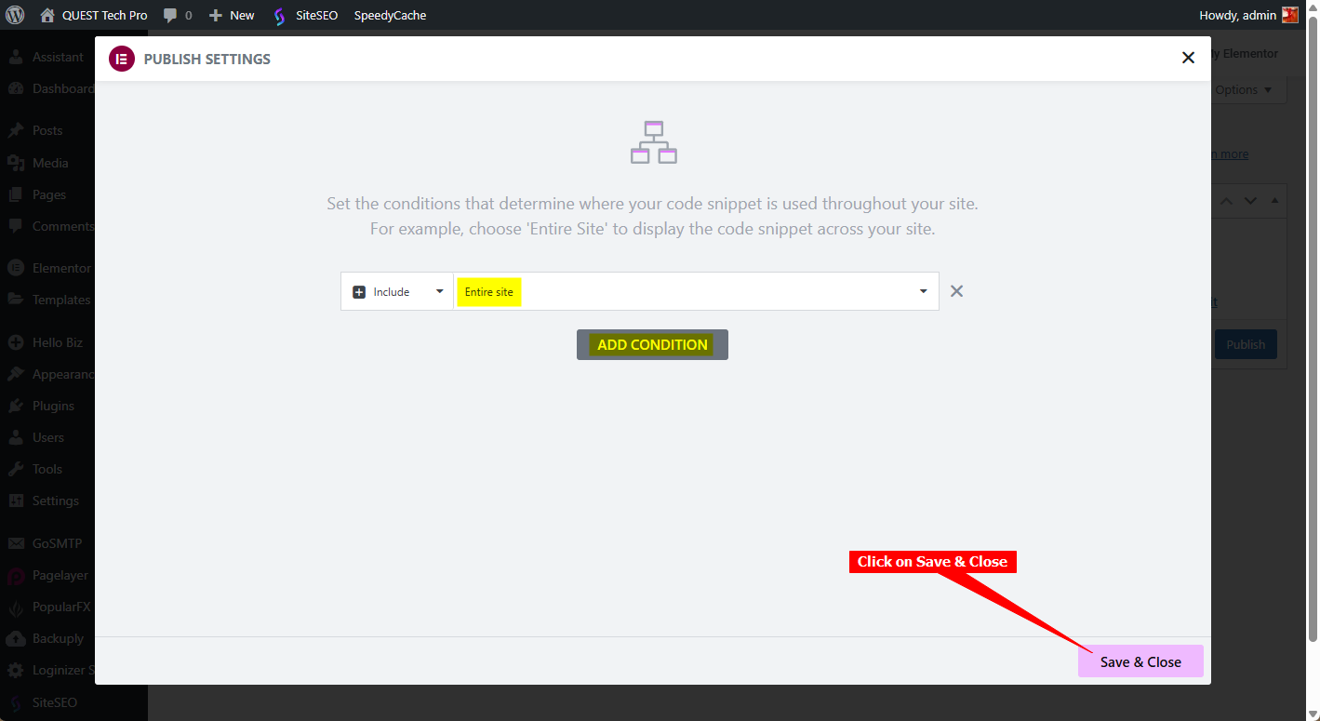This screenshot has height=721, width=1320.
Task: Open the Dashboard sidebar icon
Action: (x=16, y=88)
